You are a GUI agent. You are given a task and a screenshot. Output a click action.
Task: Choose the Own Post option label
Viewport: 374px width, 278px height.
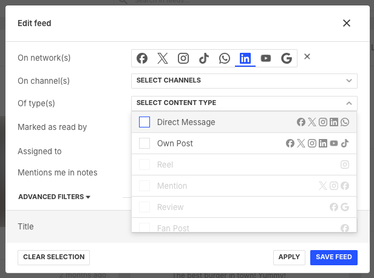coord(175,143)
